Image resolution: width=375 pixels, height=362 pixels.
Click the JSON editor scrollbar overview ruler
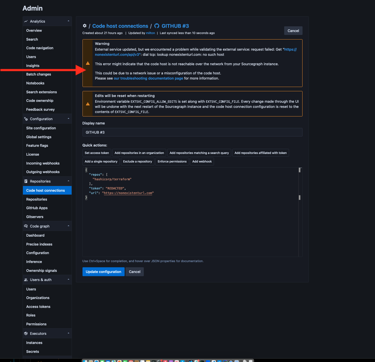300,212
